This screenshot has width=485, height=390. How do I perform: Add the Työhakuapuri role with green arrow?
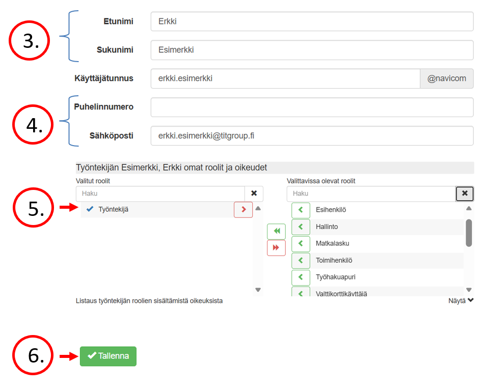pos(301,277)
